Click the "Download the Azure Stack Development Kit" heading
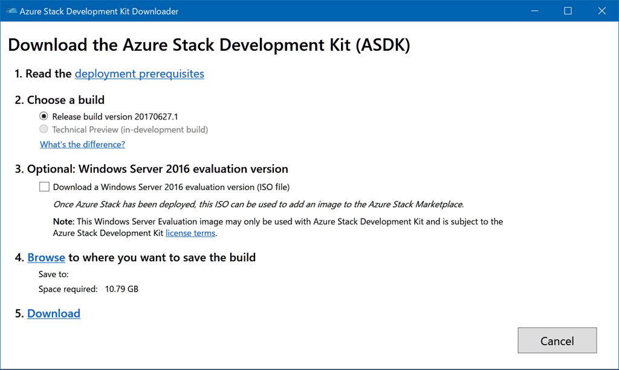Screen dimensions: 619x370 pos(209,46)
